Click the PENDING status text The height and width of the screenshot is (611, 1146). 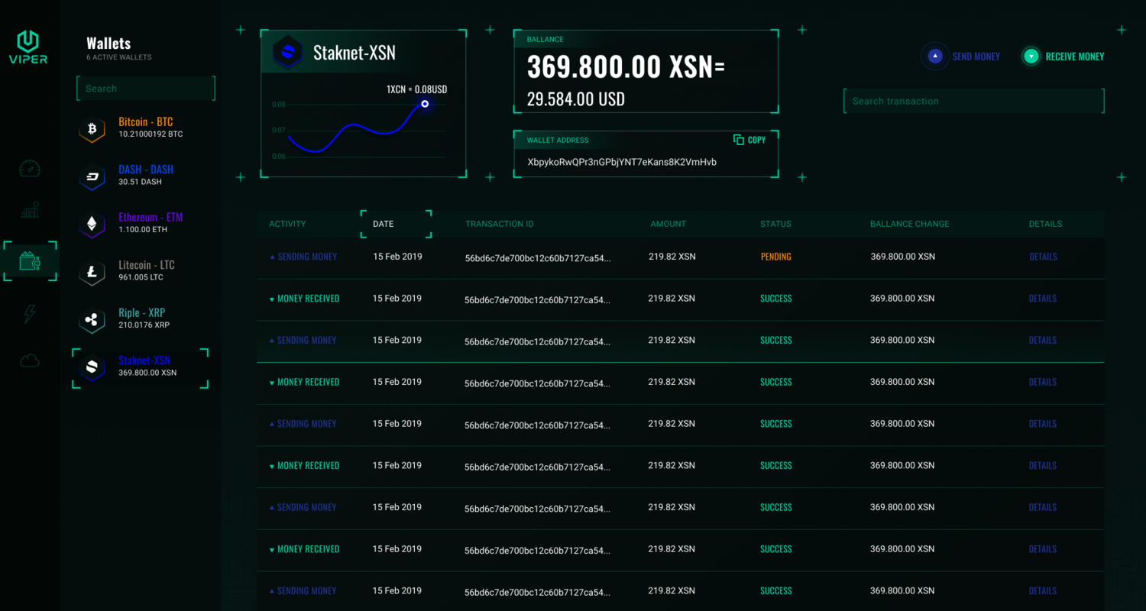[x=775, y=257]
